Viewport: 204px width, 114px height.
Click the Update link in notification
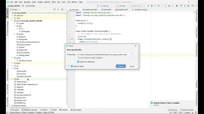click(x=157, y=105)
